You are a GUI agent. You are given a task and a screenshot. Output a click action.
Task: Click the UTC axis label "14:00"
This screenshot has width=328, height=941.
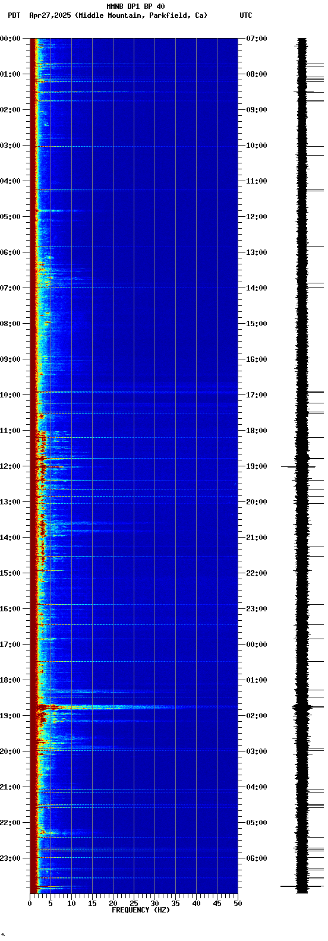coord(257,288)
